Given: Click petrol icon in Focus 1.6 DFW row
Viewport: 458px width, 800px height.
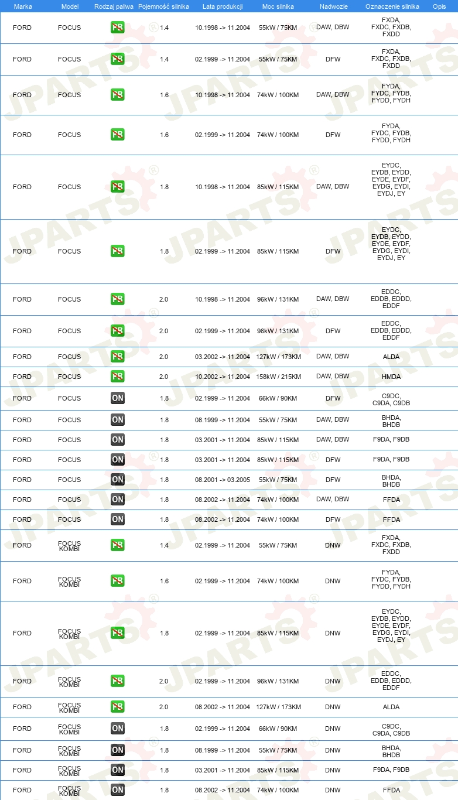Looking at the screenshot, I should [118, 135].
